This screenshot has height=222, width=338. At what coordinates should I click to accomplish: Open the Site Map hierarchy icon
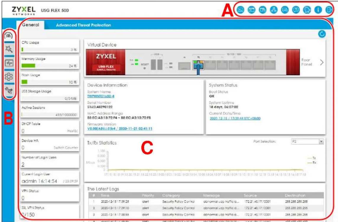pos(274,10)
